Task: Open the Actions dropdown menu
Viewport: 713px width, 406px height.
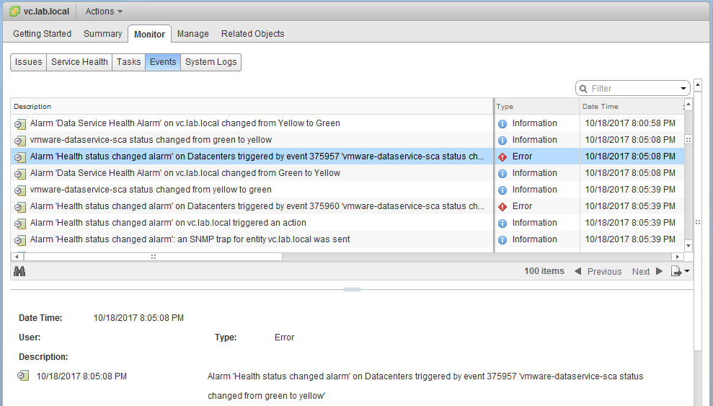Action: (x=103, y=12)
